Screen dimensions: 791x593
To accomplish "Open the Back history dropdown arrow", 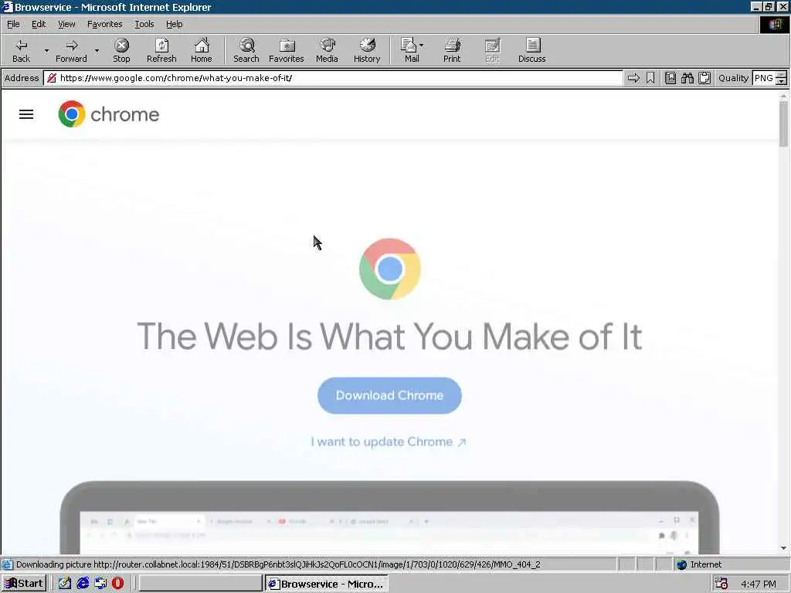I will (46, 50).
